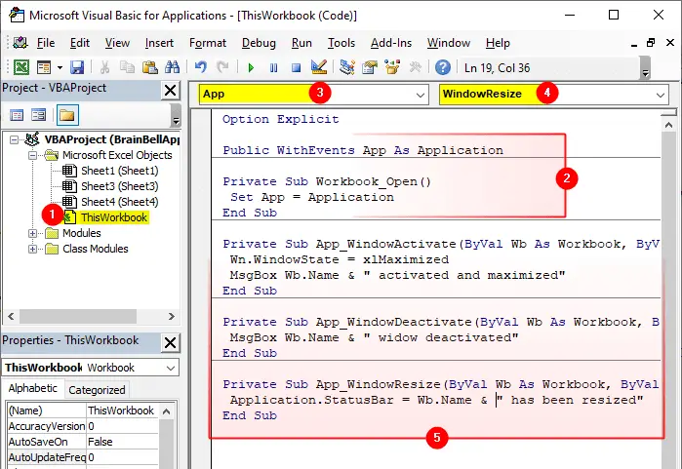The width and height of the screenshot is (682, 469).
Task: Open the Window menu
Action: coord(449,43)
